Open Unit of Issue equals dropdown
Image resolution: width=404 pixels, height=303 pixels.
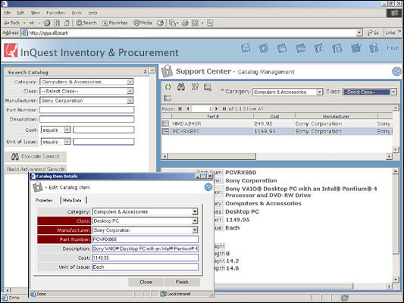67,142
